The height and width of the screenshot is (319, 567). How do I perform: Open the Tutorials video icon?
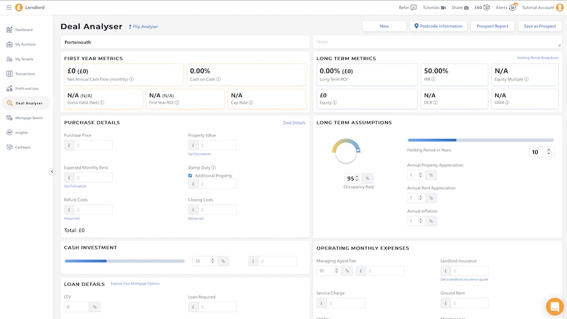tap(443, 8)
